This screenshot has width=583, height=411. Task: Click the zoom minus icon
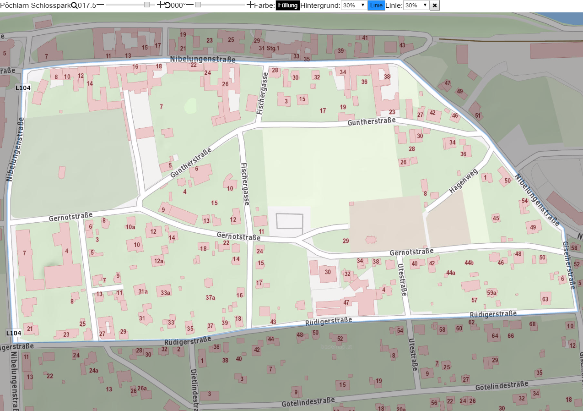[x=100, y=5]
